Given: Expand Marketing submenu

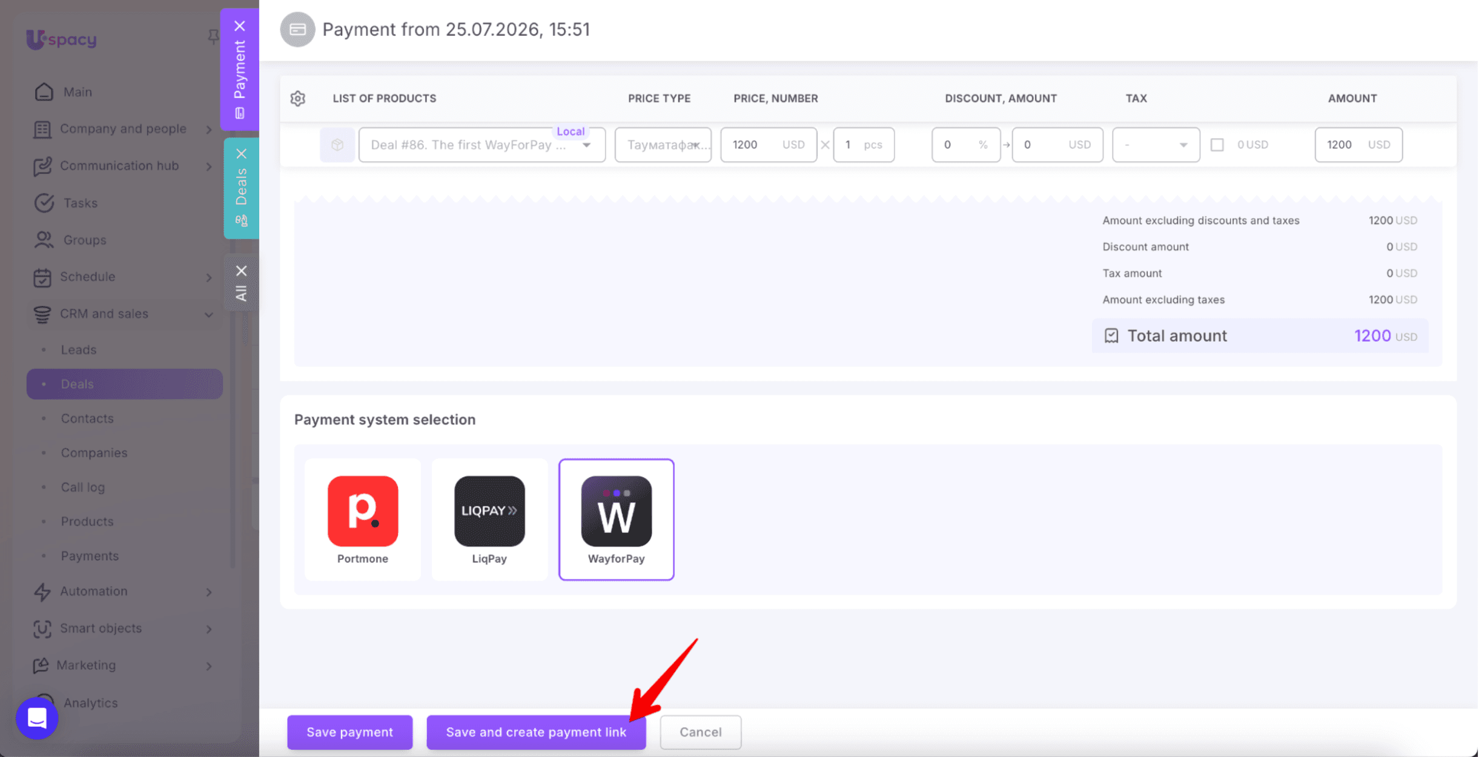Looking at the screenshot, I should (209, 666).
